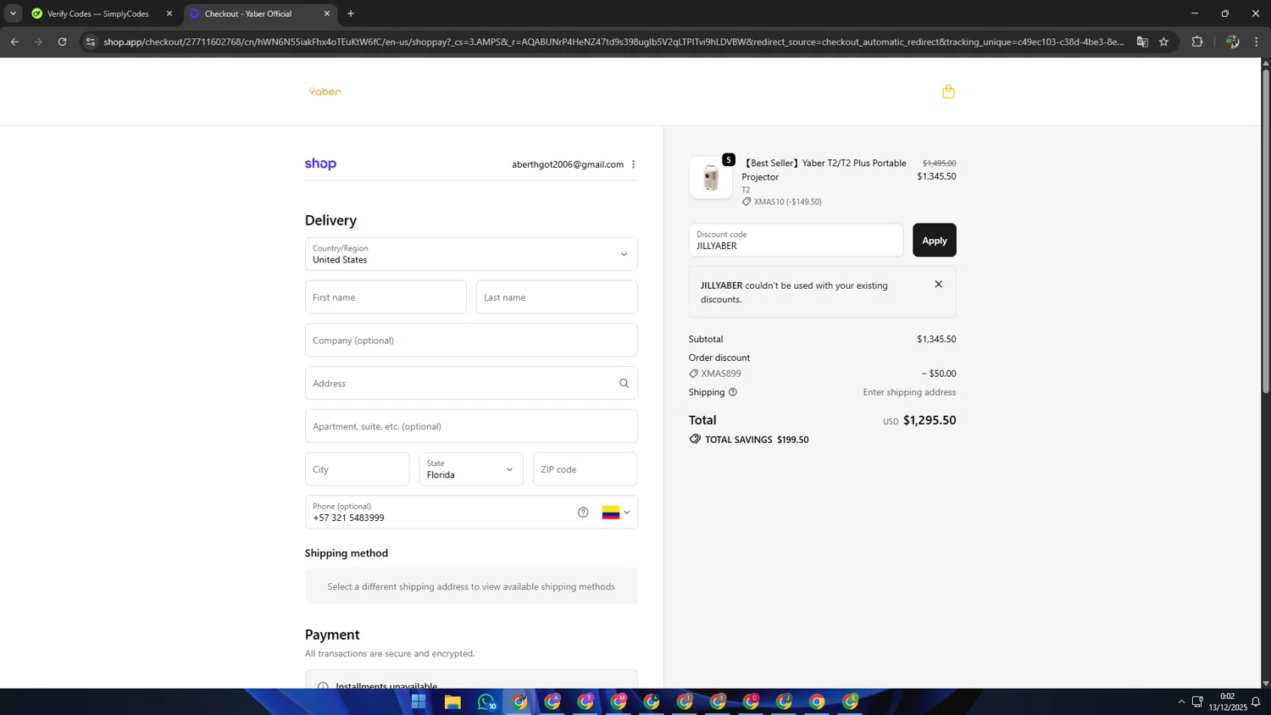
Task: Focus the City field
Action: 357,469
